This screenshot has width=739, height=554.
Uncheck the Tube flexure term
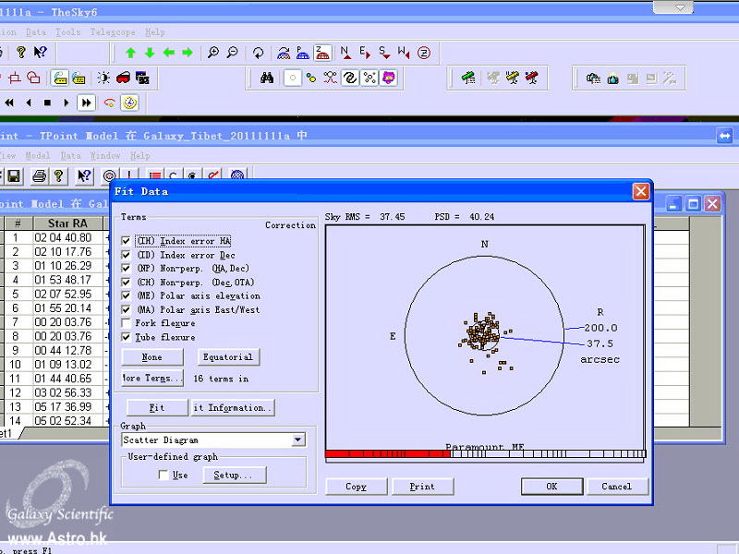coord(127,338)
